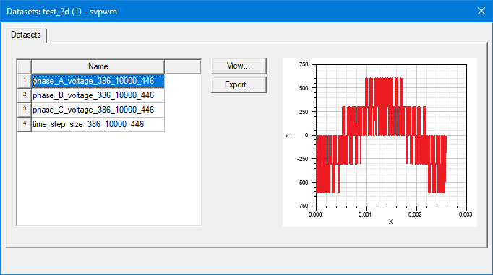Click row header number 1

pyautogui.click(x=25, y=81)
